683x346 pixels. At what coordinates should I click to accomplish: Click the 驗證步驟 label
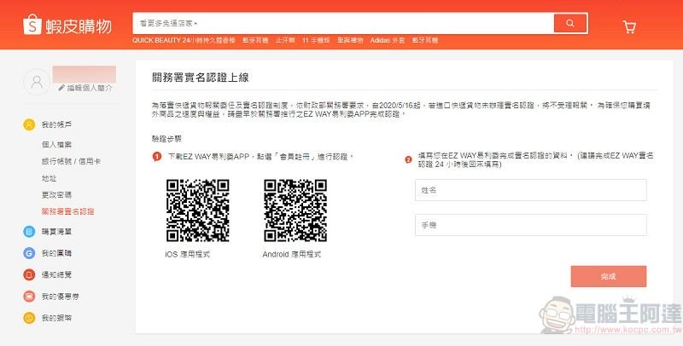point(166,139)
